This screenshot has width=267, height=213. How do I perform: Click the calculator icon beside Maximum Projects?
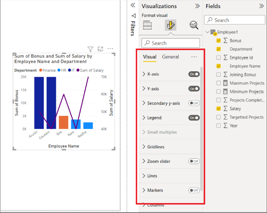click(225, 83)
